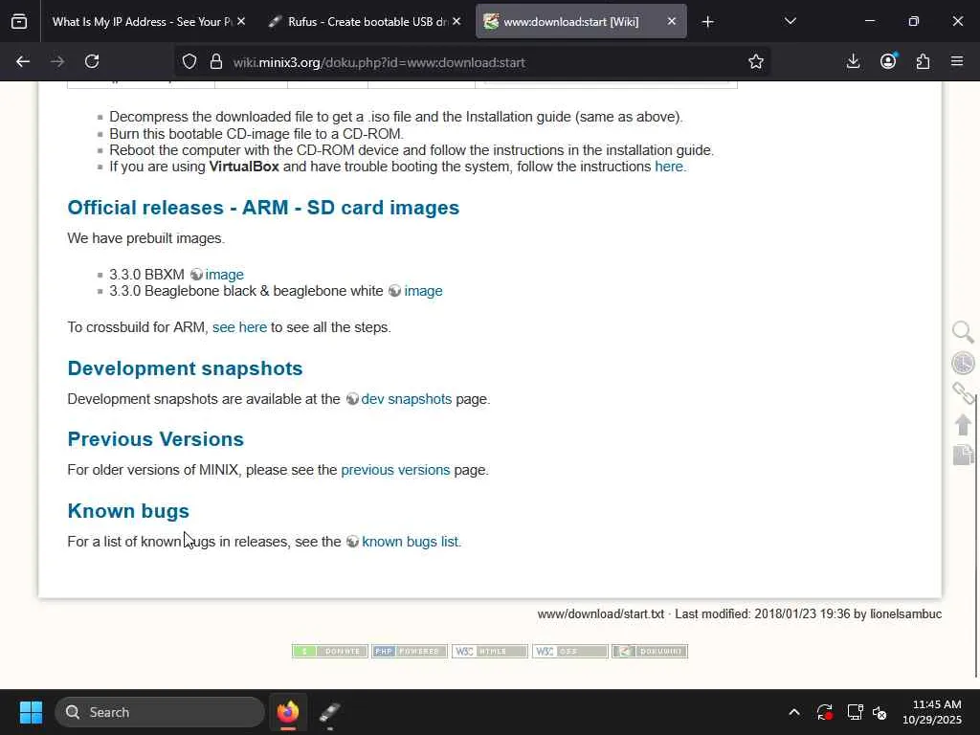The width and height of the screenshot is (980, 735).
Task: Click the W3C CSS badge
Action: click(x=569, y=651)
